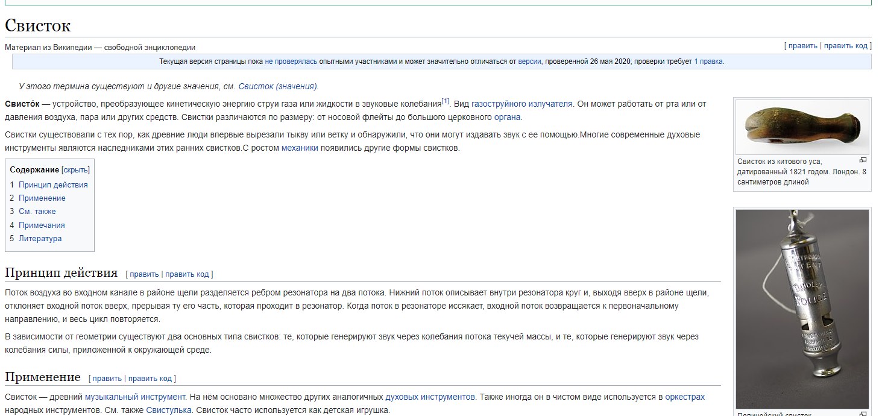
Task: Click 'править' beside 'Принцип действия' heading
Action: pos(144,274)
